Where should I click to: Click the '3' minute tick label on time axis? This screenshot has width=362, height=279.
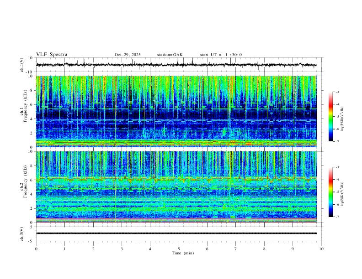122,249
